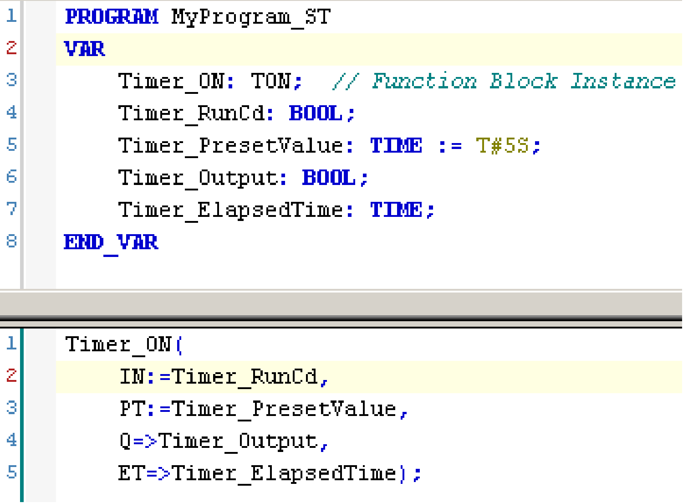The height and width of the screenshot is (503, 683).
Task: Click the splitter bar between editor panes
Action: pos(341,308)
